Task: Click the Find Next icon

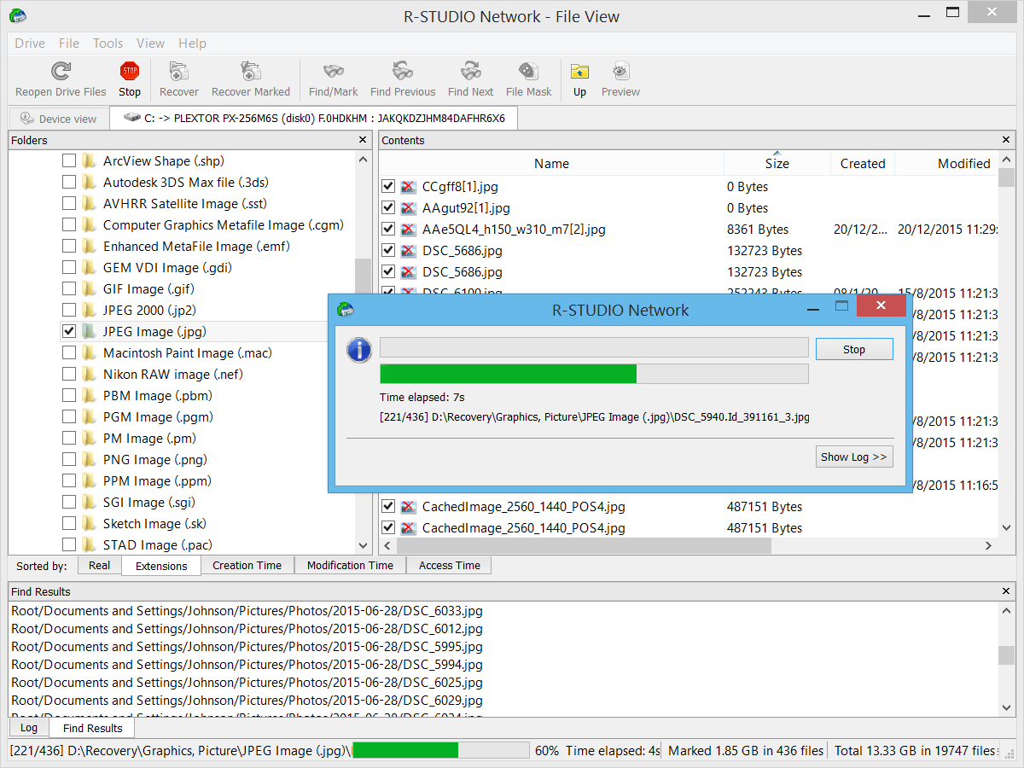Action: 470,79
